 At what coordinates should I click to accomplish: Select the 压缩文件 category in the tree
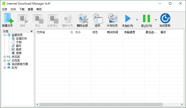pos(21,38)
